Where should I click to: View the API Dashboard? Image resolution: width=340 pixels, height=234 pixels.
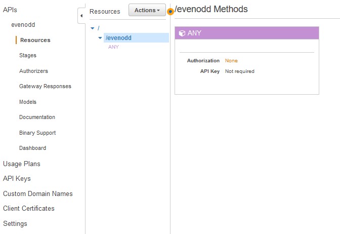click(x=32, y=148)
